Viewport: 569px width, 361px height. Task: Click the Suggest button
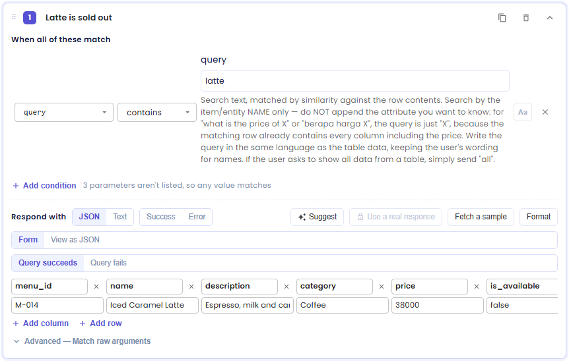click(317, 217)
